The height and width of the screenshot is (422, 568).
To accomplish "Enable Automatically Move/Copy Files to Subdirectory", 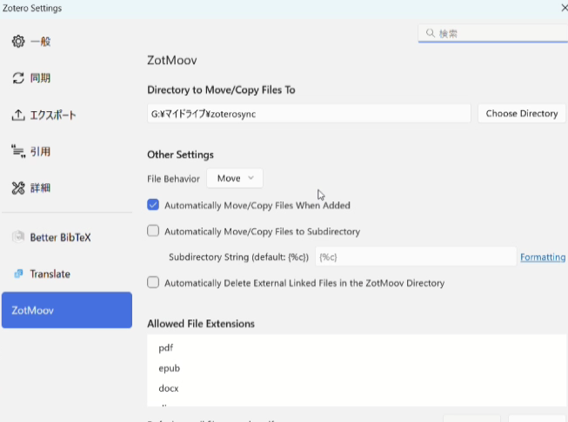I will pos(153,231).
